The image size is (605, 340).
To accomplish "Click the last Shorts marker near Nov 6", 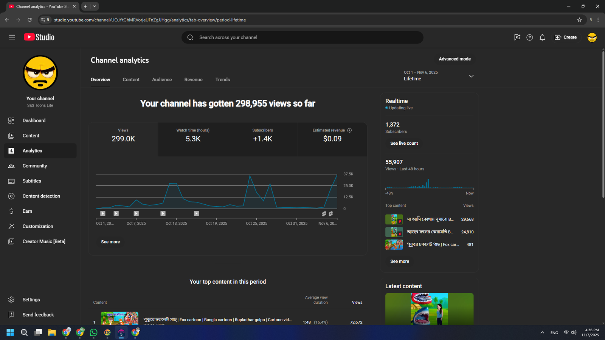I will click(331, 213).
